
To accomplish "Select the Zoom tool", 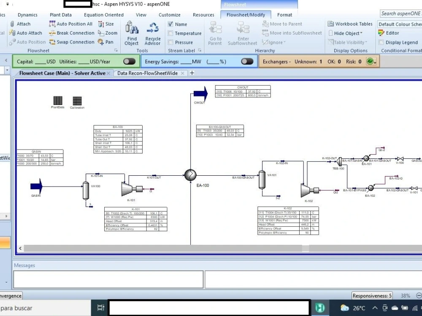I will 108,33.
